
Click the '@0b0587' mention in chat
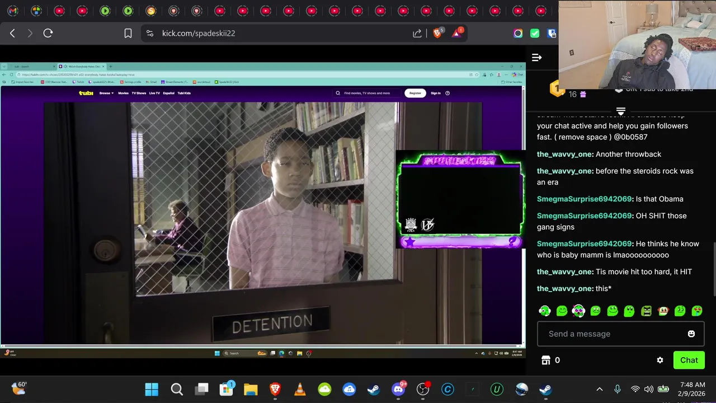pyautogui.click(x=630, y=137)
